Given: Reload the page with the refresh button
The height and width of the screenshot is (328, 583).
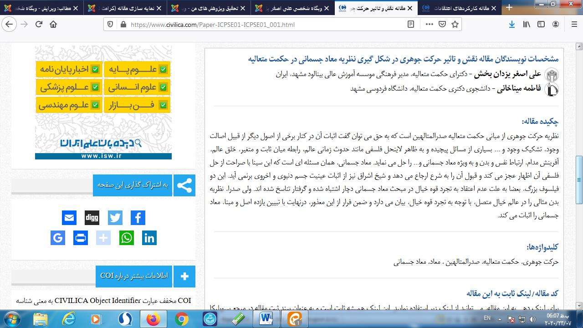Looking at the screenshot, I should click(x=39, y=25).
